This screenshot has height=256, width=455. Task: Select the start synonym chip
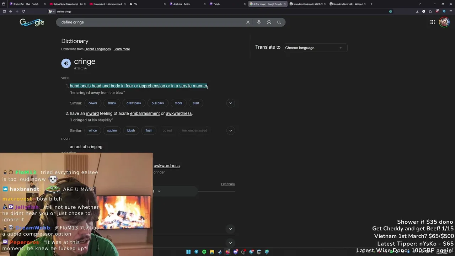196,103
